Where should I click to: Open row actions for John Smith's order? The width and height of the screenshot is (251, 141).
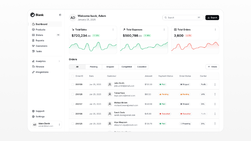click(x=215, y=84)
